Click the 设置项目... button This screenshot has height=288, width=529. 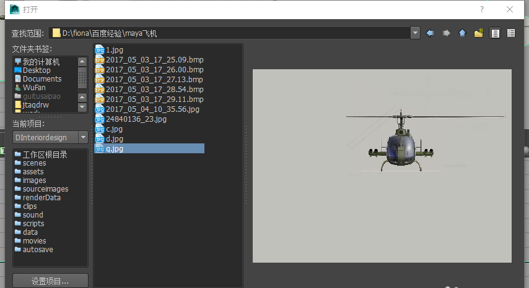(x=50, y=281)
